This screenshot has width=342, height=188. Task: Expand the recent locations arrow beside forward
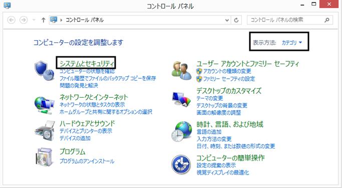(x=34, y=20)
